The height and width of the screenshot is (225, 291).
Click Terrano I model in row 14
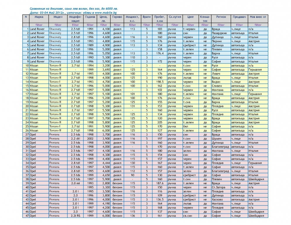55,82
